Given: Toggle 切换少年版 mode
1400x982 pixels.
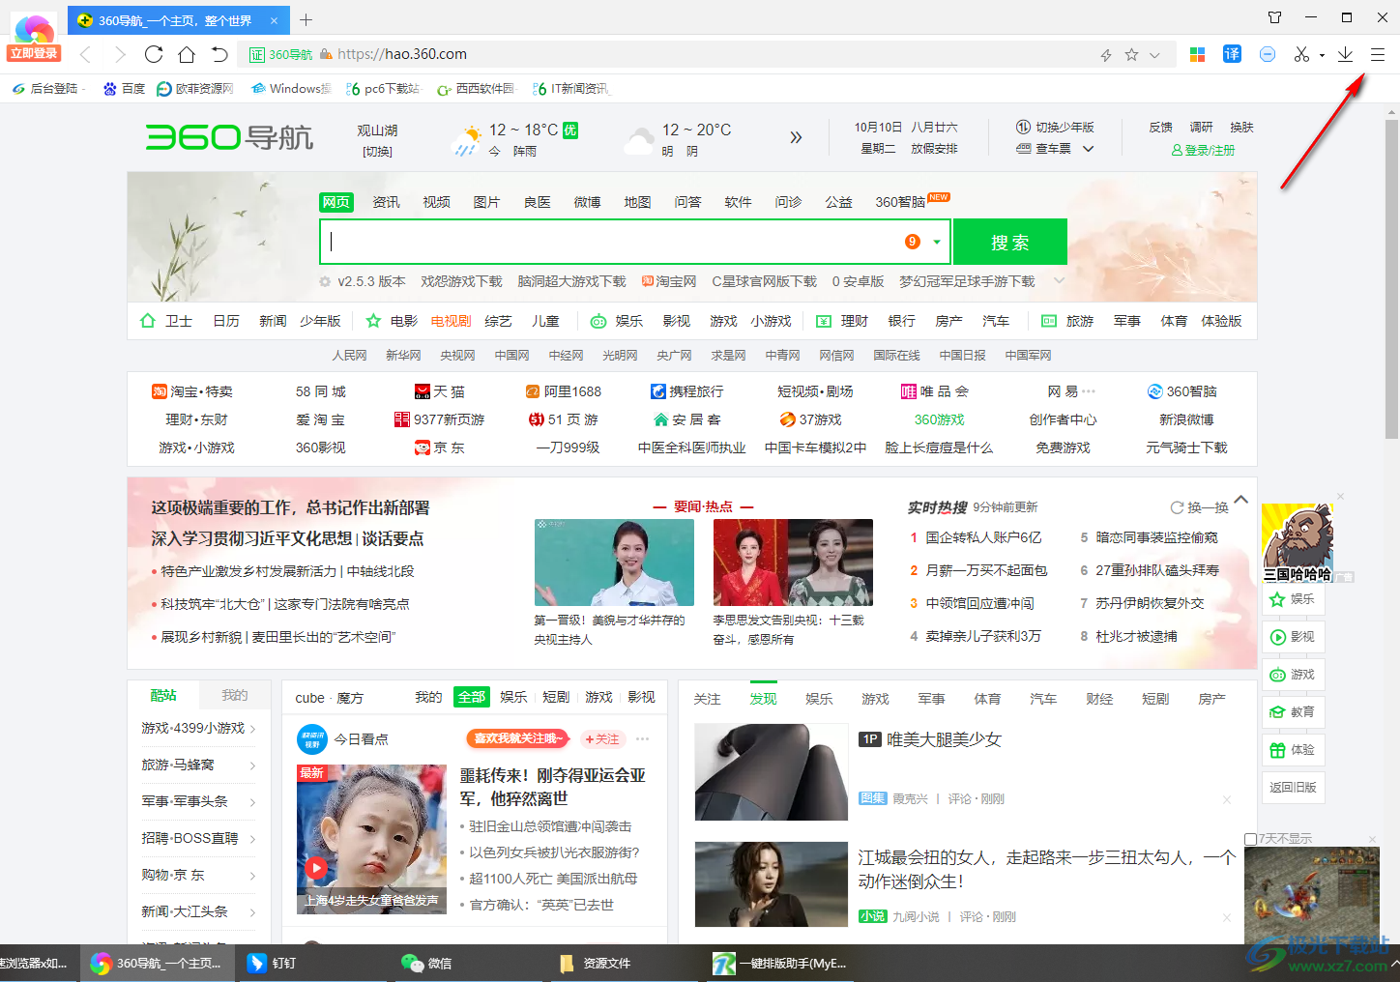Looking at the screenshot, I should [1055, 128].
